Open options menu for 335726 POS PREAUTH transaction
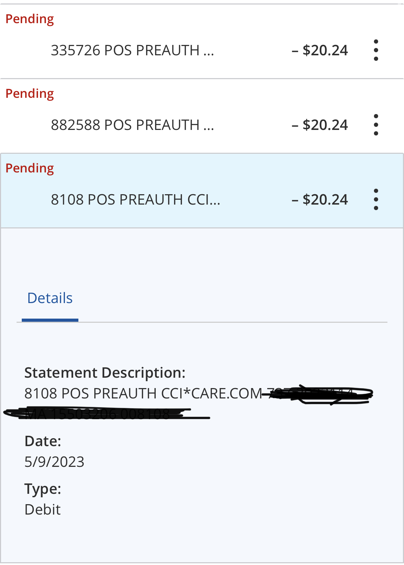The width and height of the screenshot is (404, 565). [x=376, y=50]
